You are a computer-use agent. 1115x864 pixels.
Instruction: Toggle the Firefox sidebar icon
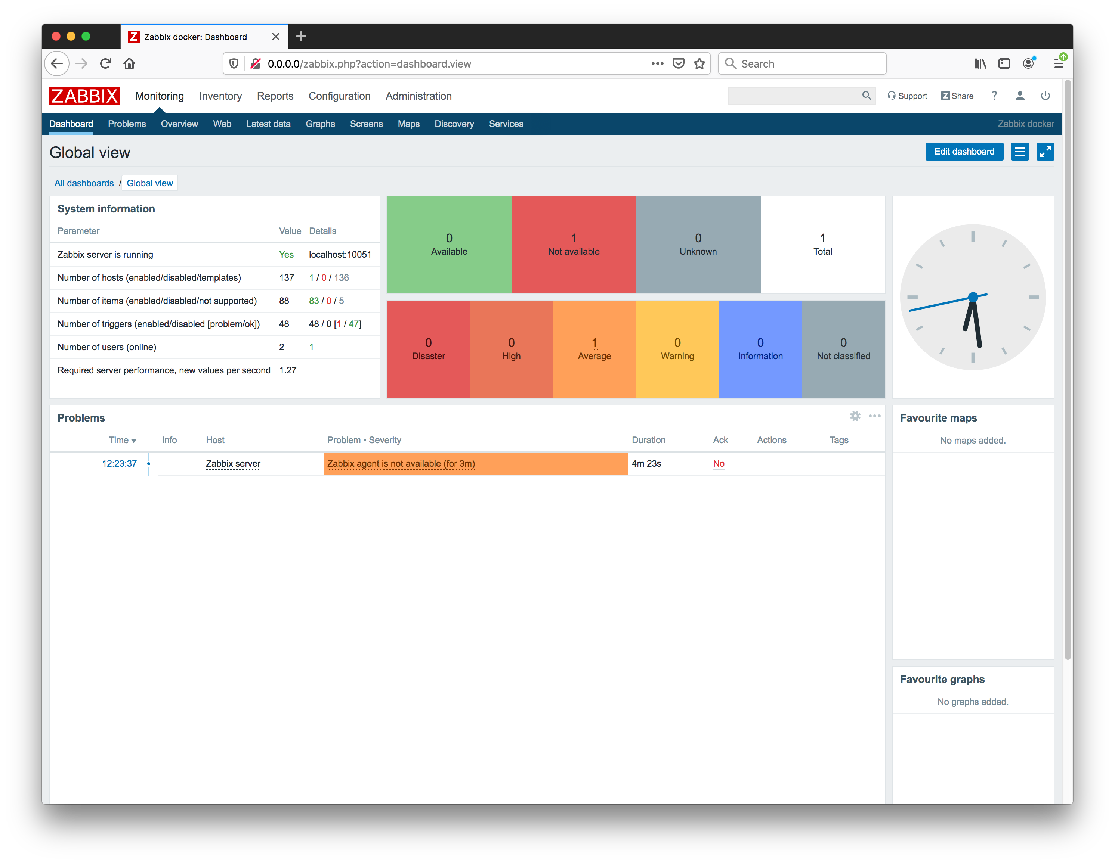click(x=1004, y=64)
